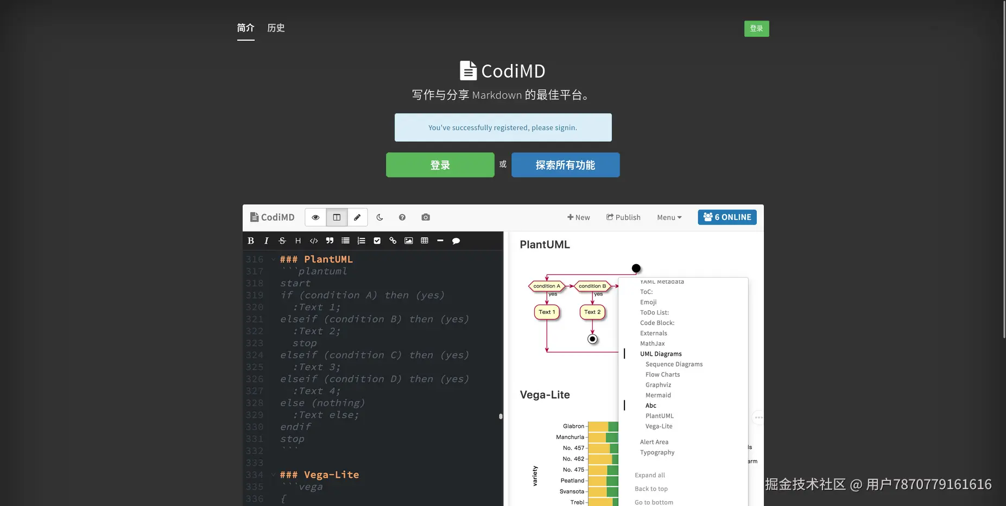
Task: Jump to Alert Area in contents
Action: 654,442
